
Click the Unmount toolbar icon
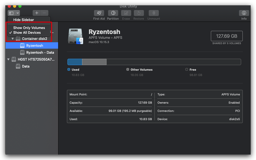[x=154, y=13]
